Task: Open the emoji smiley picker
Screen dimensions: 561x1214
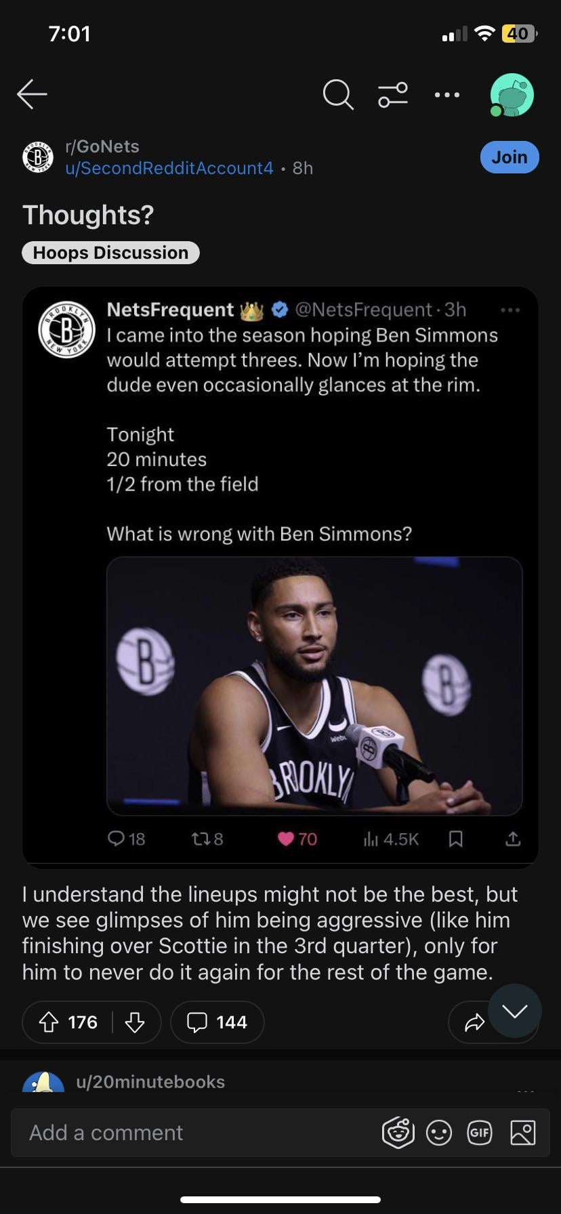Action: (439, 1133)
